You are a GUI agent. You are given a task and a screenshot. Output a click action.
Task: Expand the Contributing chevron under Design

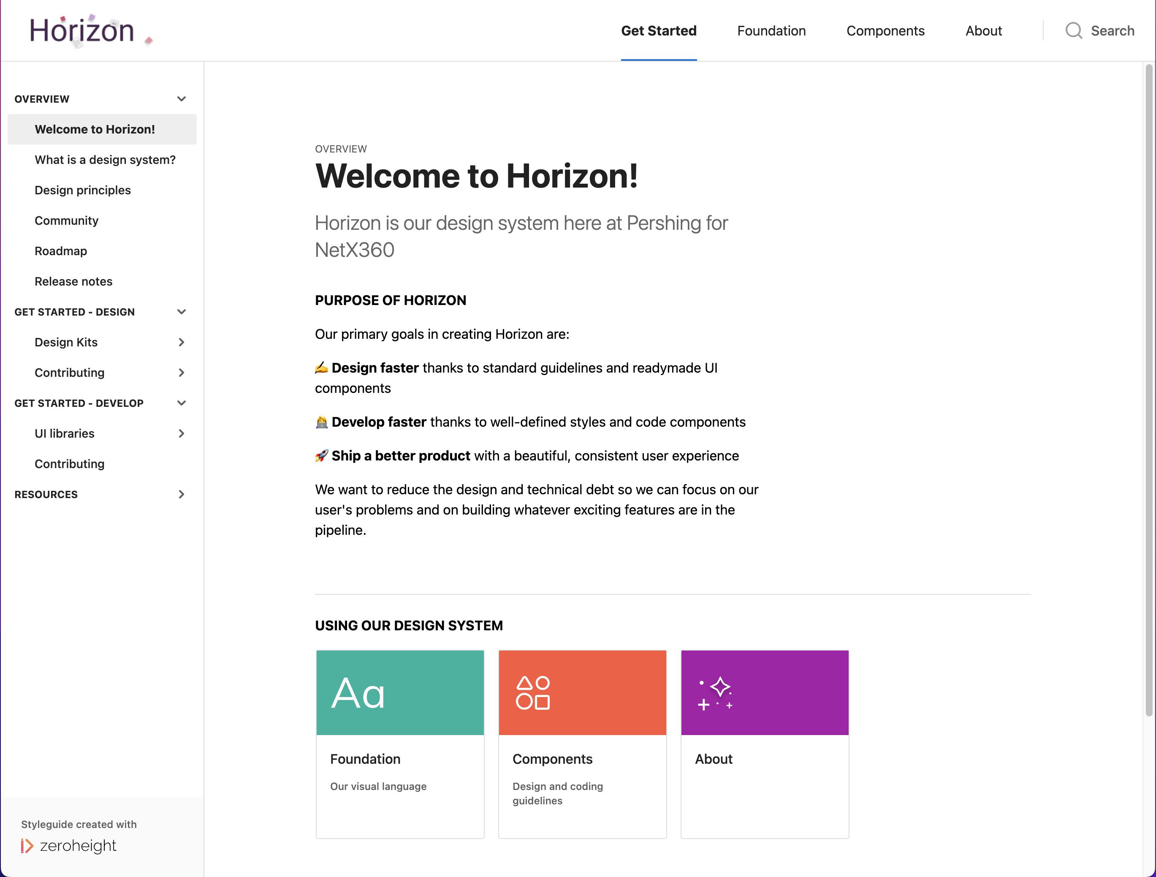click(x=182, y=372)
